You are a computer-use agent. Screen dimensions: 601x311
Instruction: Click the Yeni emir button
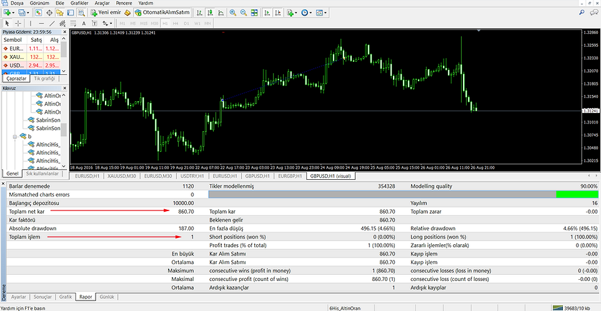(106, 12)
